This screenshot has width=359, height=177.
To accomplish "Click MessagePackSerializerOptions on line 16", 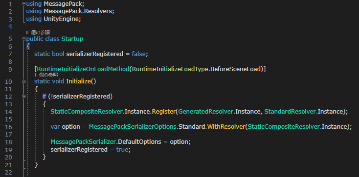I will coord(133,127).
